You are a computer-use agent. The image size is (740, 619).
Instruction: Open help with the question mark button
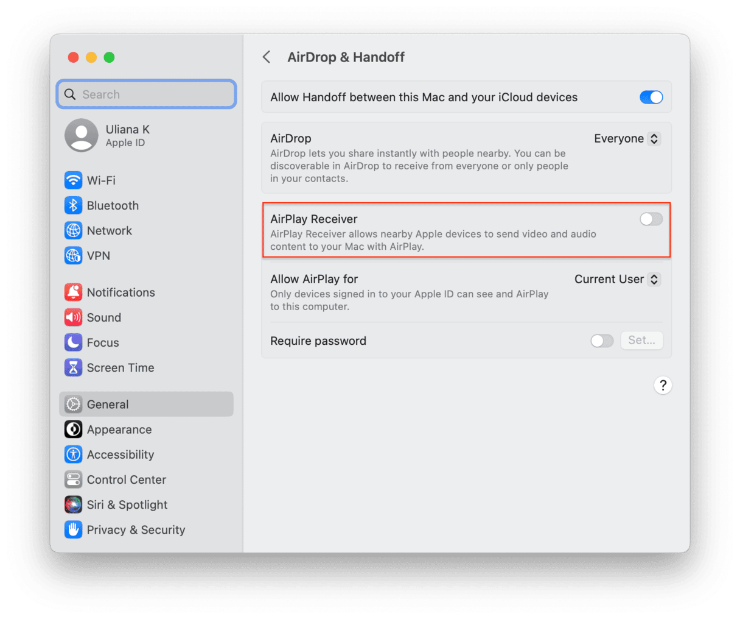click(x=663, y=385)
